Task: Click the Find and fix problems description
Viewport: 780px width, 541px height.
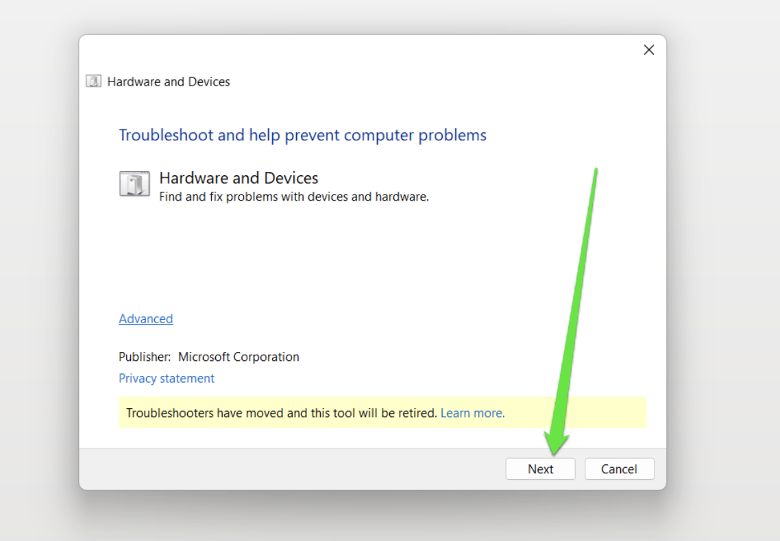Action: (293, 197)
